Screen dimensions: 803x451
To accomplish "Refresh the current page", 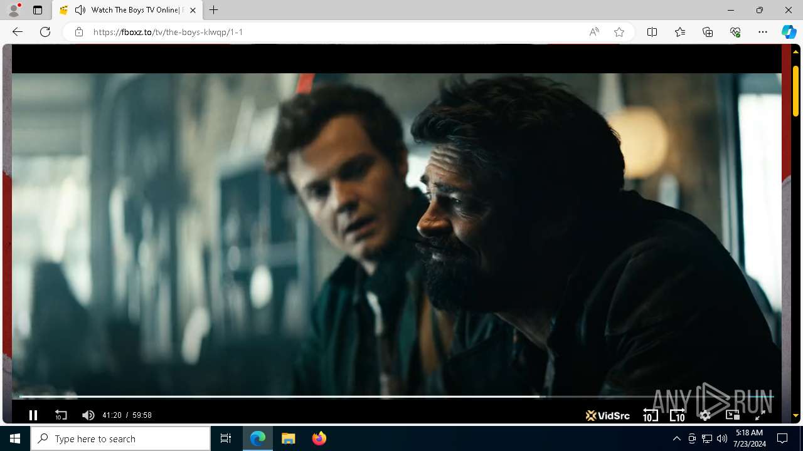I will [x=45, y=32].
